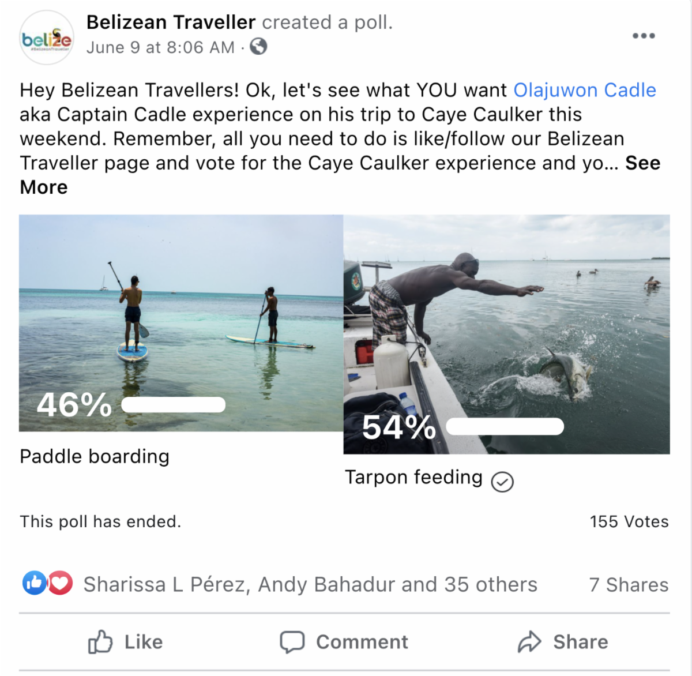Click the Tarpon feeding checkmark circle
The width and height of the screenshot is (692, 676).
(502, 481)
